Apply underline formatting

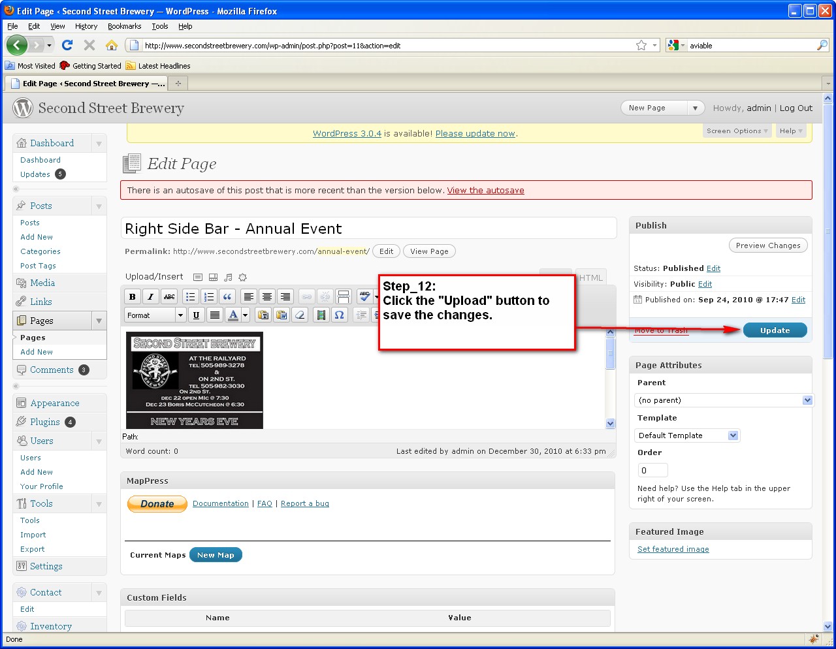point(196,315)
